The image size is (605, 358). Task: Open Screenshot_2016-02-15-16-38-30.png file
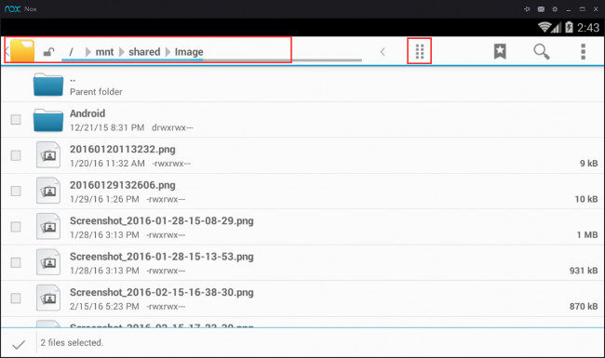click(x=302, y=298)
